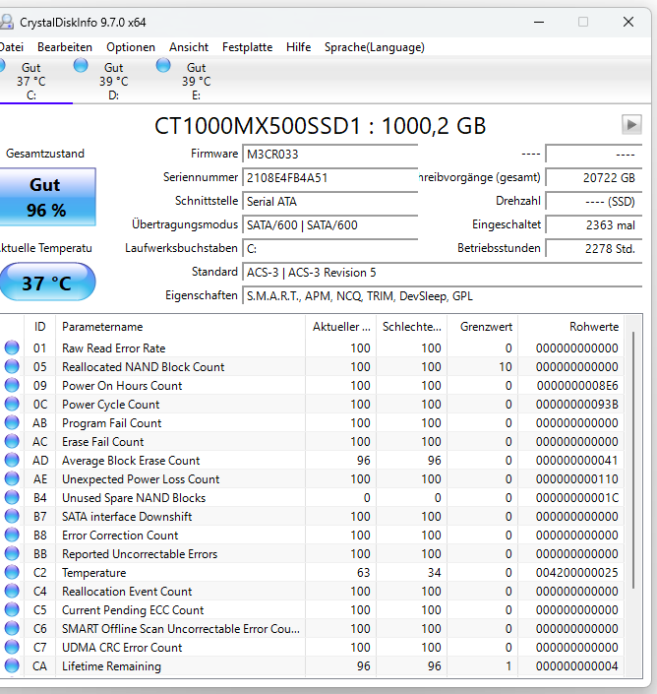Click raw value 000000000110
This screenshot has height=694, width=657.
(x=577, y=478)
